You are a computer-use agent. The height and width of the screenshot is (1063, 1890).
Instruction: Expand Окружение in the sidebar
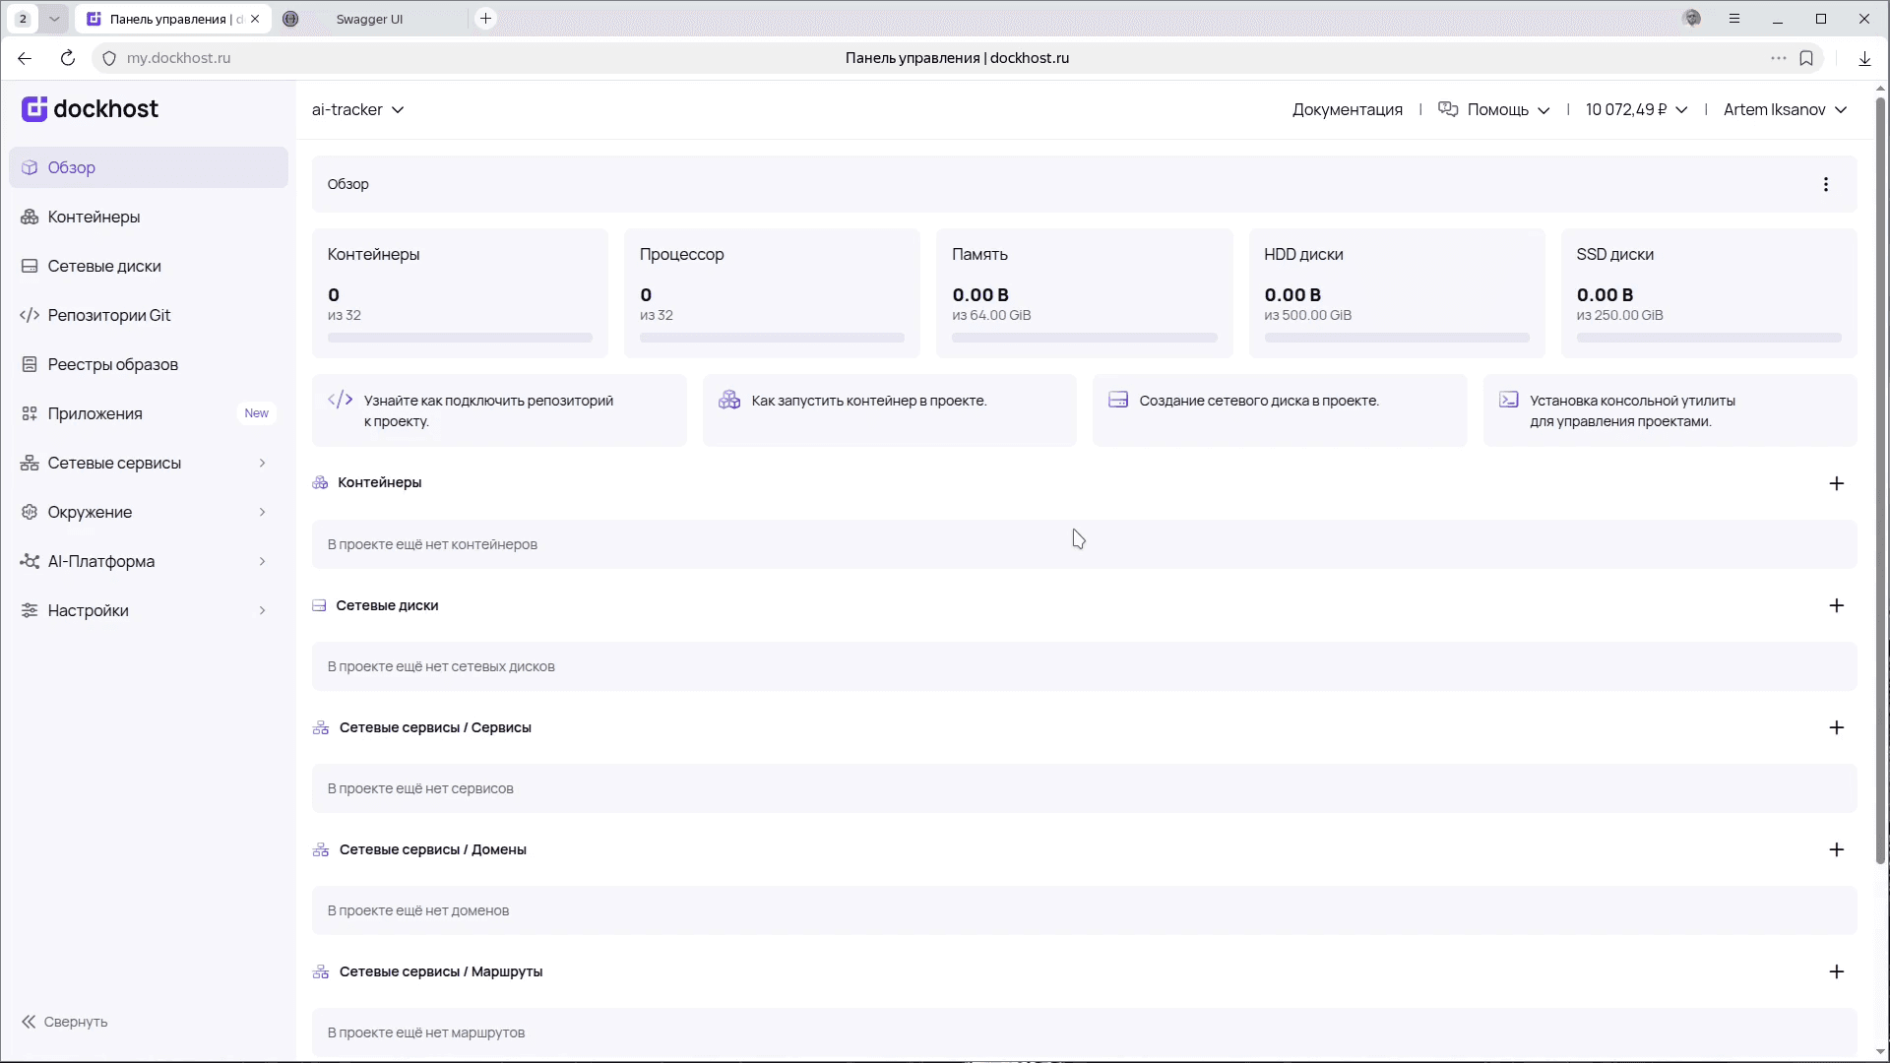149,512
